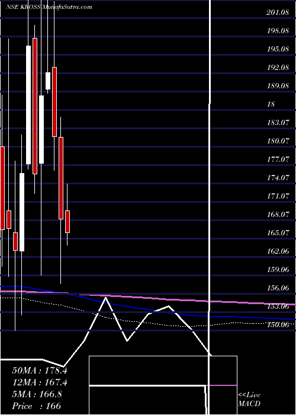The image size is (296, 415).
Task: Select the small white candlestick near 190
Action: 48,81
